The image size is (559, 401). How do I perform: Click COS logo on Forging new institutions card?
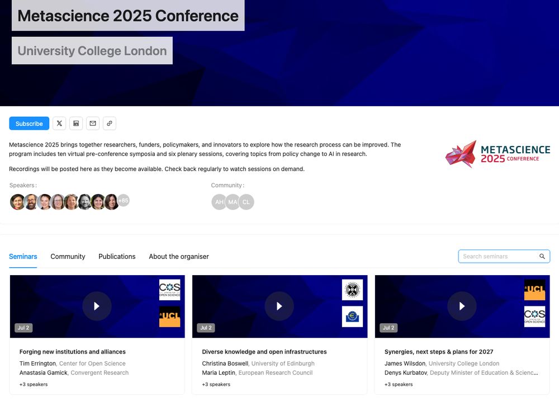[170, 290]
